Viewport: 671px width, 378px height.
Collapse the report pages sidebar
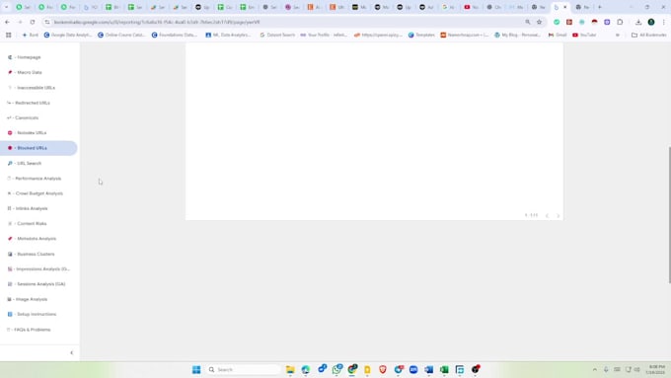(71, 352)
